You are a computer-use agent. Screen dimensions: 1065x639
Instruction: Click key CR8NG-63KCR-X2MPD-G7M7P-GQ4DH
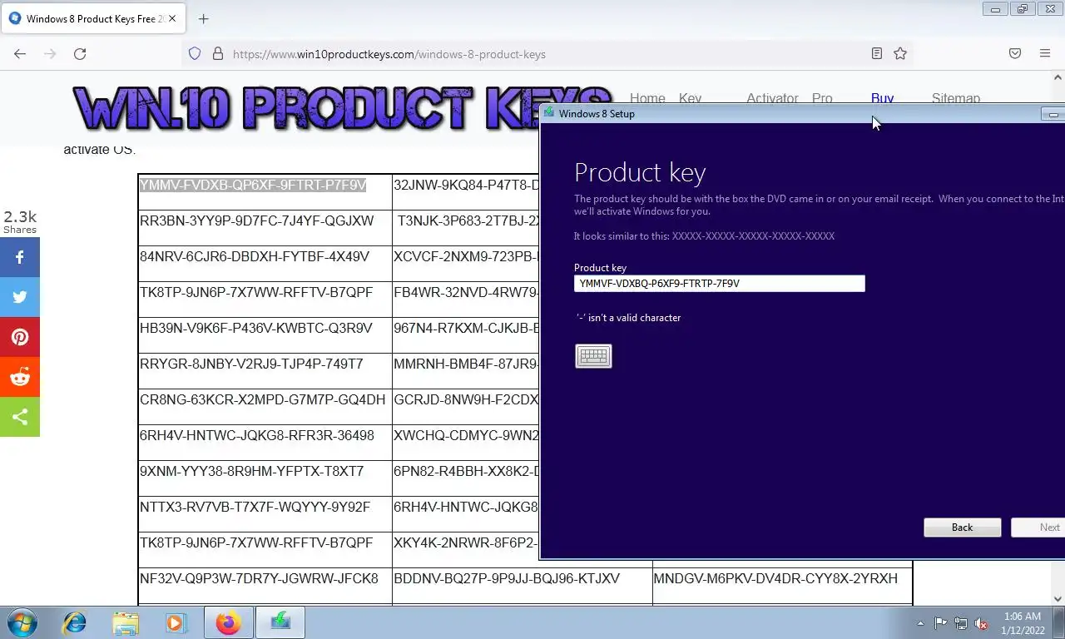pyautogui.click(x=263, y=400)
